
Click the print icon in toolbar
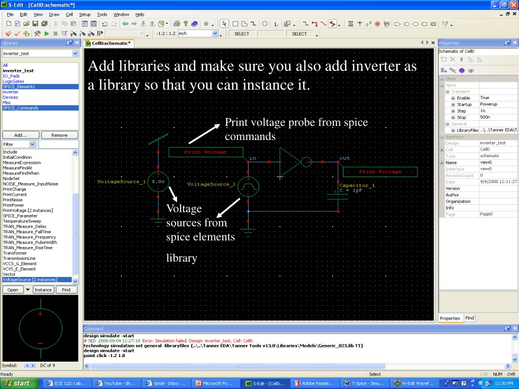tap(177, 24)
